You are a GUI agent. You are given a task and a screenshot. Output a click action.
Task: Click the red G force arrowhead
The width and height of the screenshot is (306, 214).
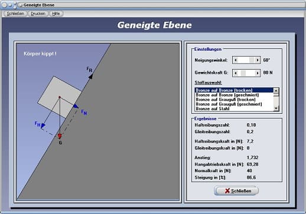(60, 136)
